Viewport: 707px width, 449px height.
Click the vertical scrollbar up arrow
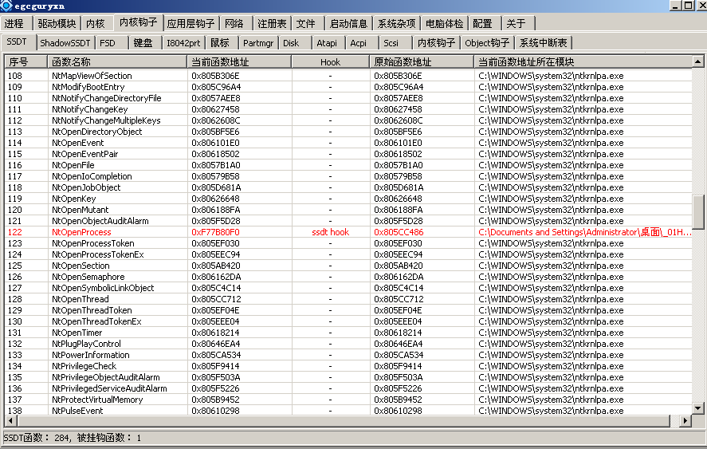click(x=698, y=62)
